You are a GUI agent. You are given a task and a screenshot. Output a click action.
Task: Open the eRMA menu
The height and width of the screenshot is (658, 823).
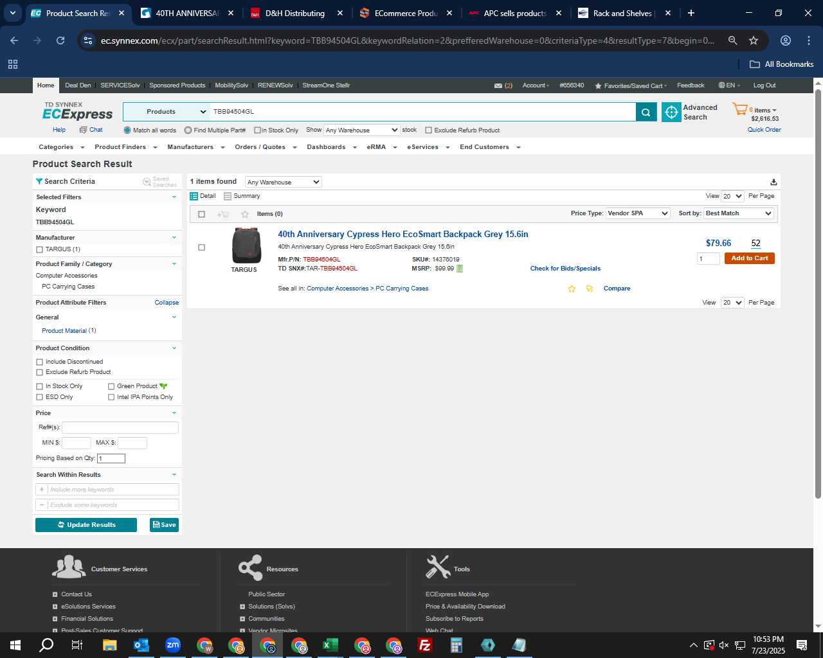pyautogui.click(x=382, y=147)
